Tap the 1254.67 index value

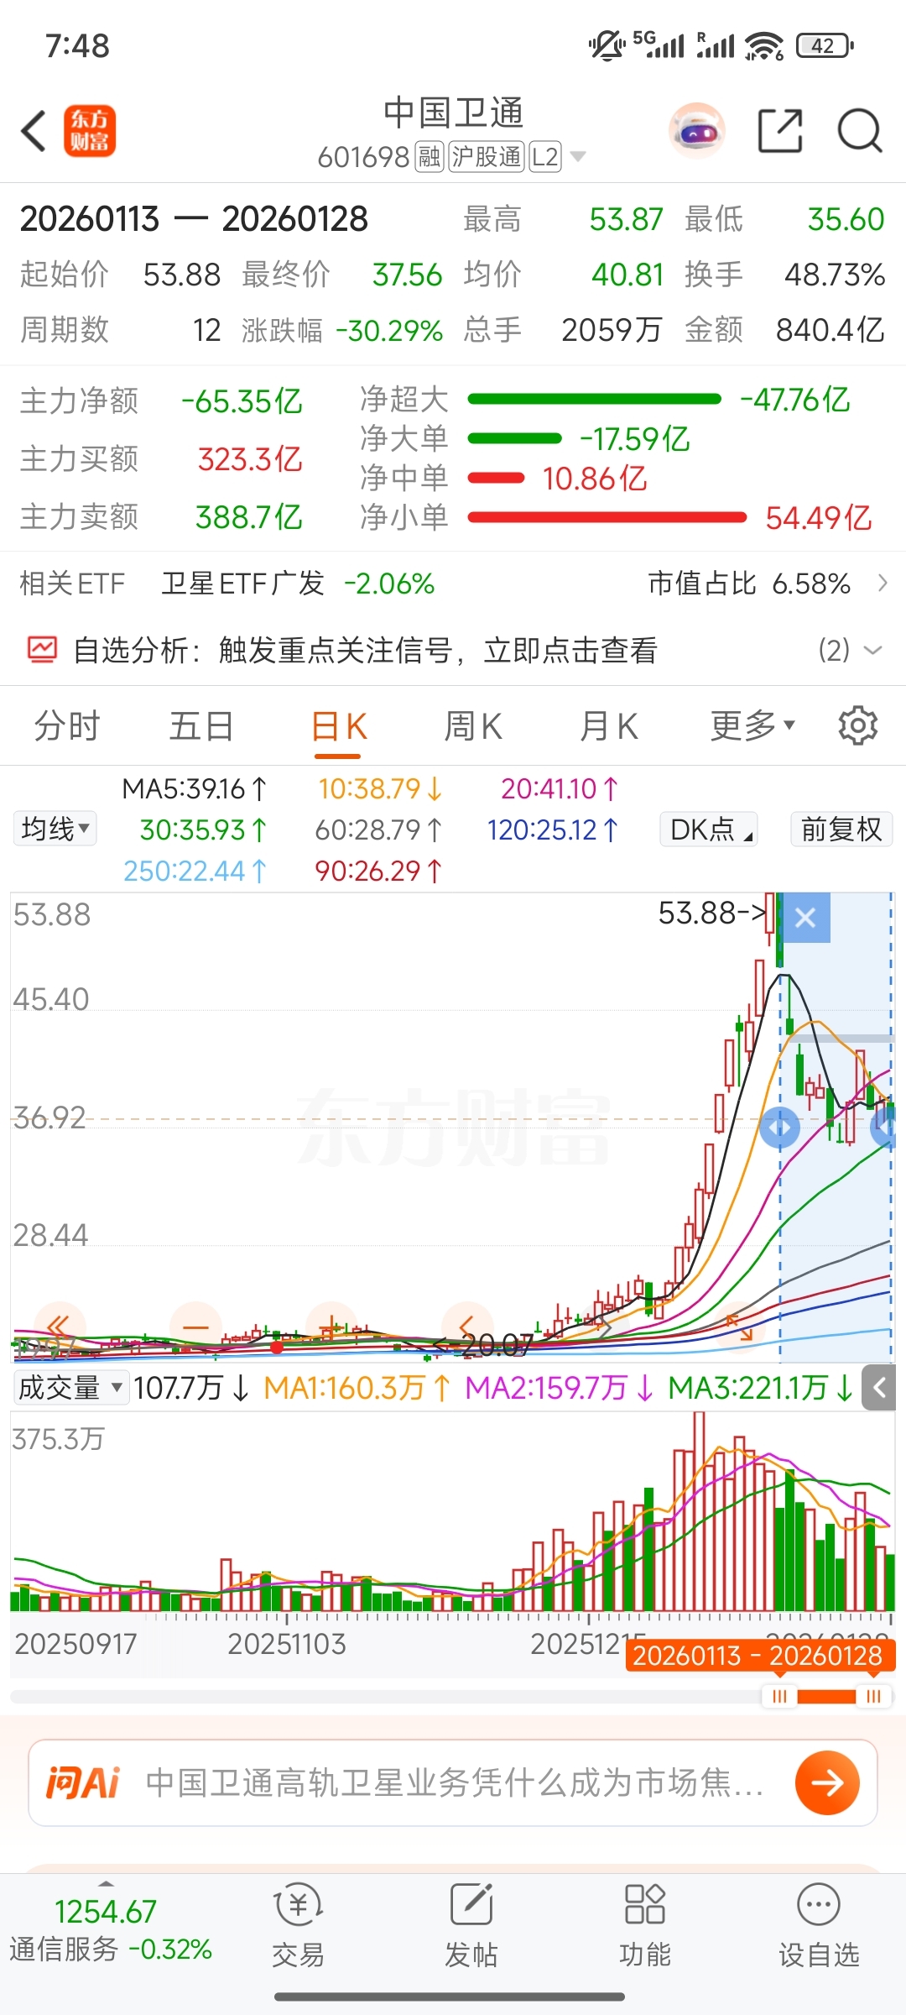click(x=106, y=1912)
